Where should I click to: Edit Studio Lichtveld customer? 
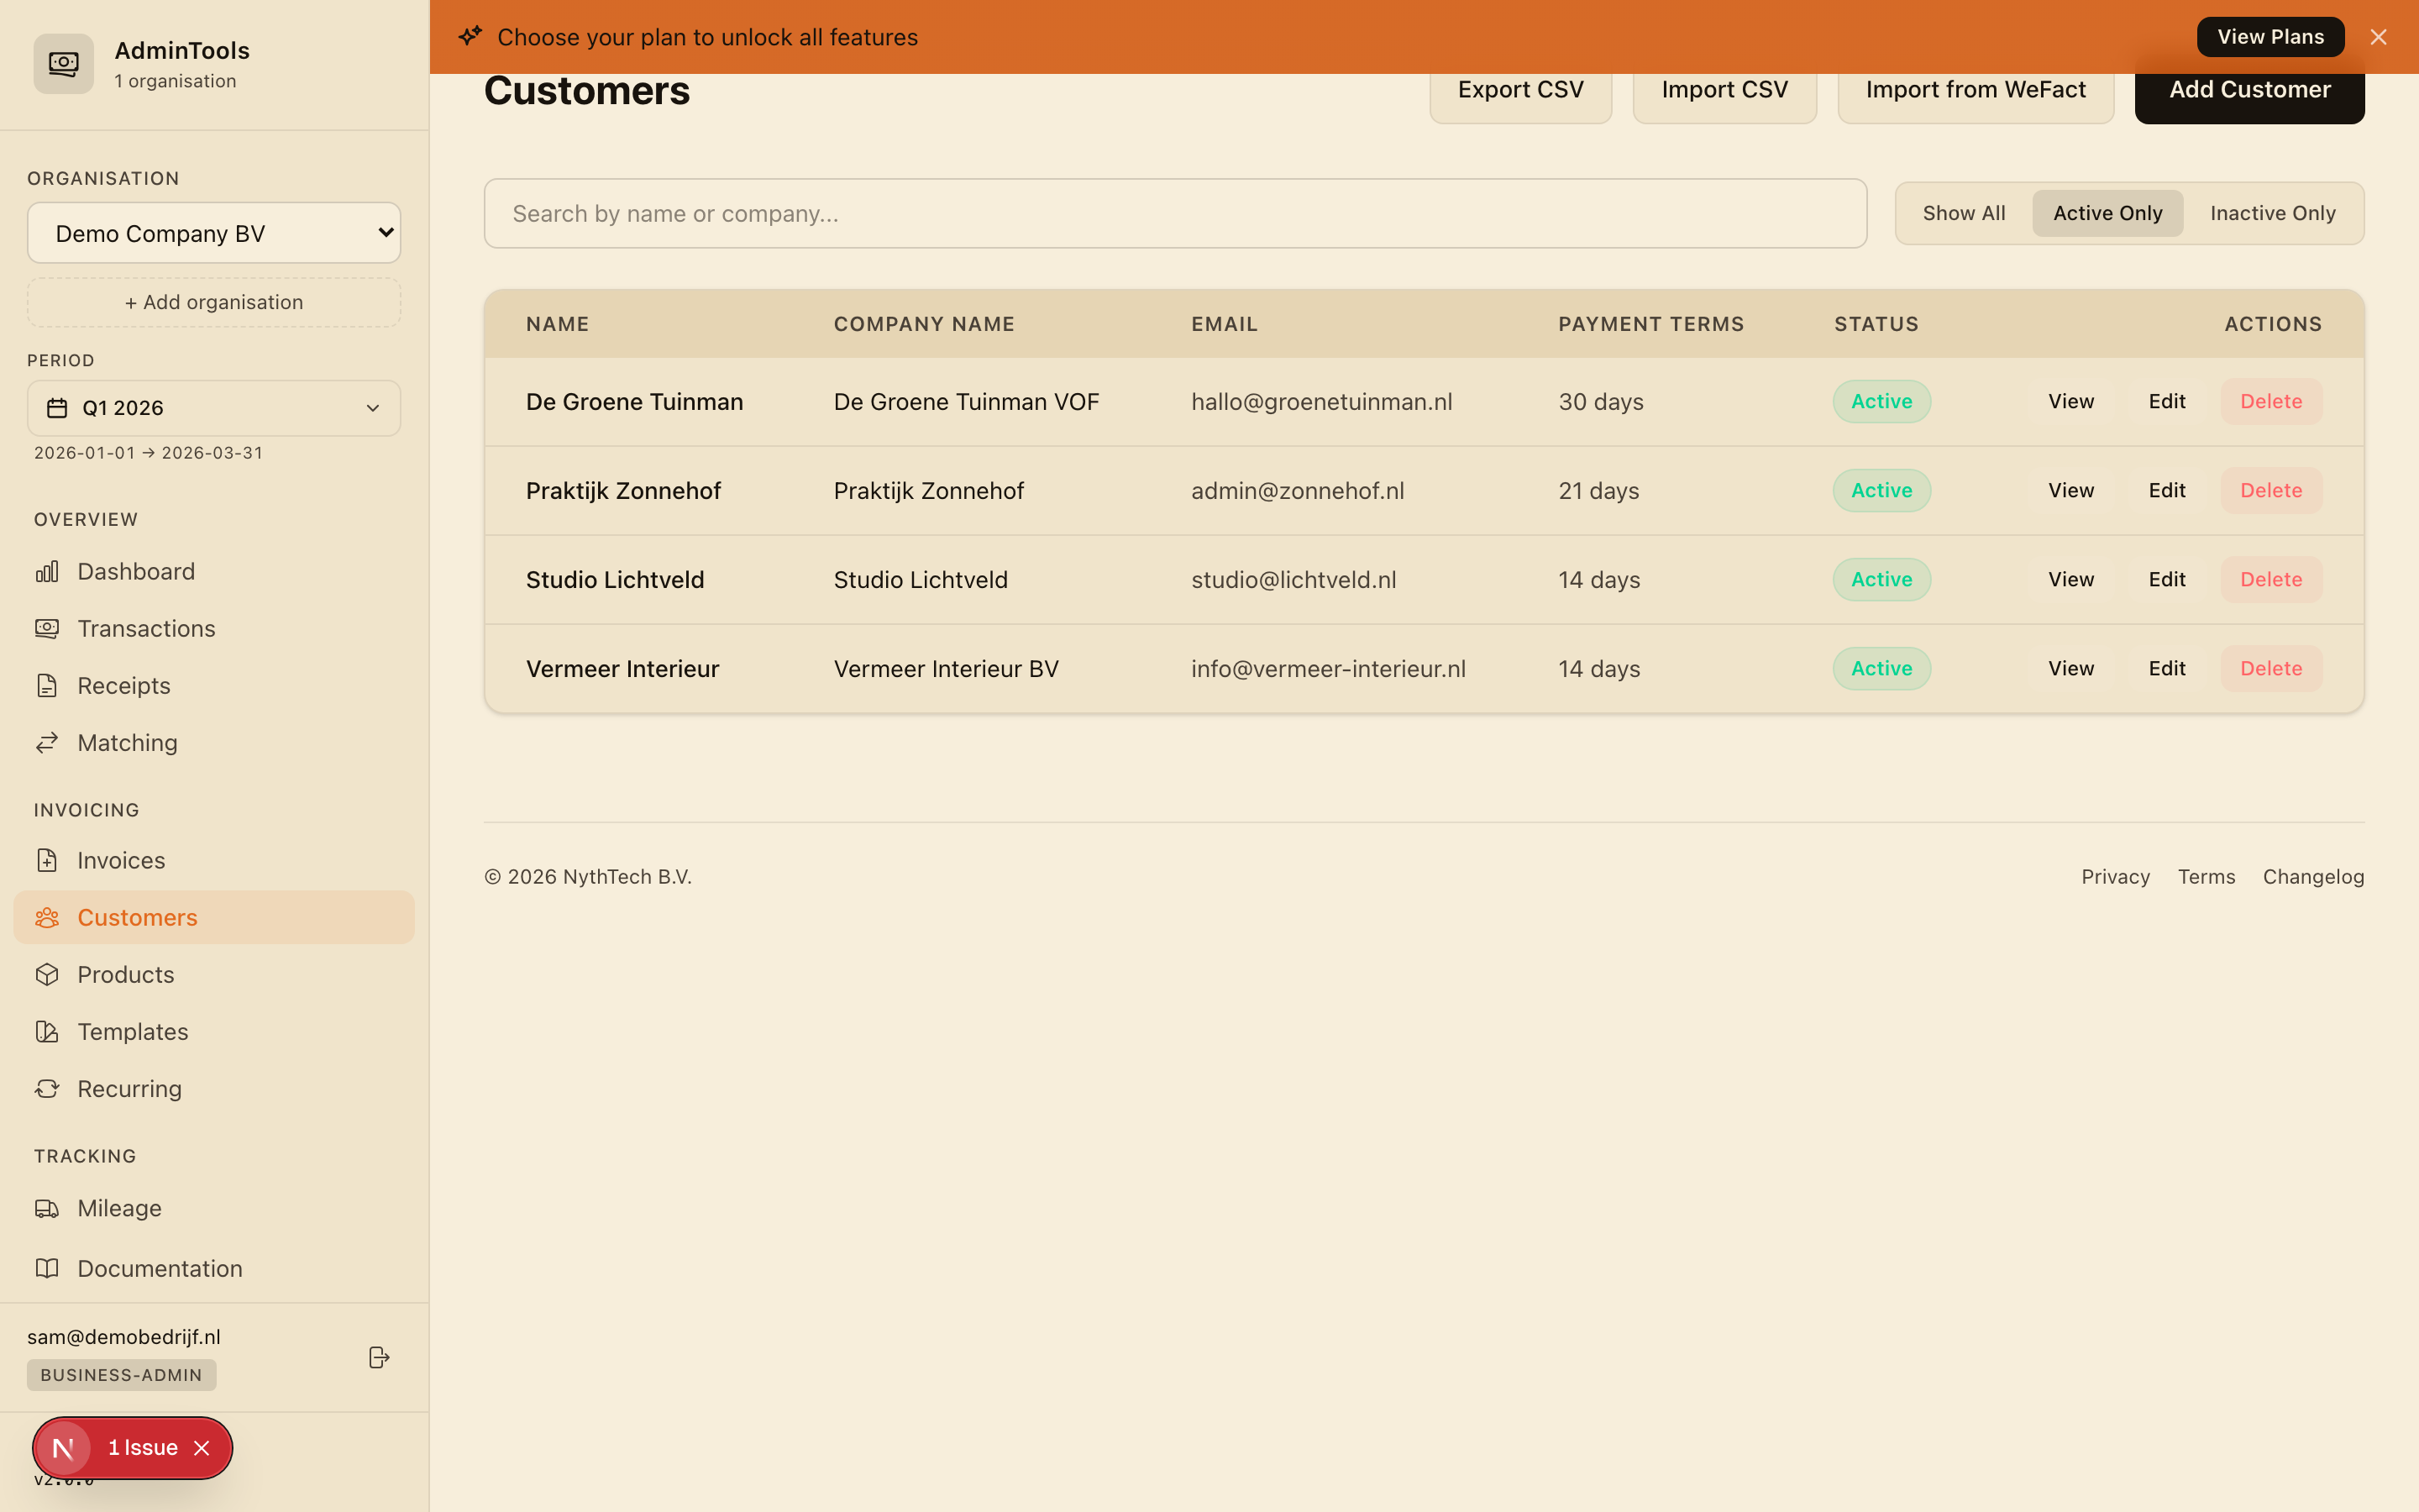[2166, 579]
